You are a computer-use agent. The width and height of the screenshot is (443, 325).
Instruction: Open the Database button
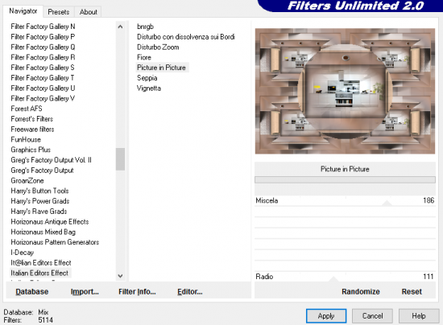pos(32,291)
